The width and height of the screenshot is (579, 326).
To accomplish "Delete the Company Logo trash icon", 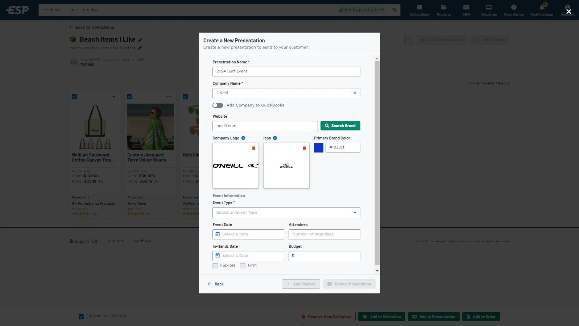I will [254, 148].
